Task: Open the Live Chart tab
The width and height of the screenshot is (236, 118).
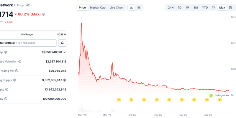Action: [116, 7]
